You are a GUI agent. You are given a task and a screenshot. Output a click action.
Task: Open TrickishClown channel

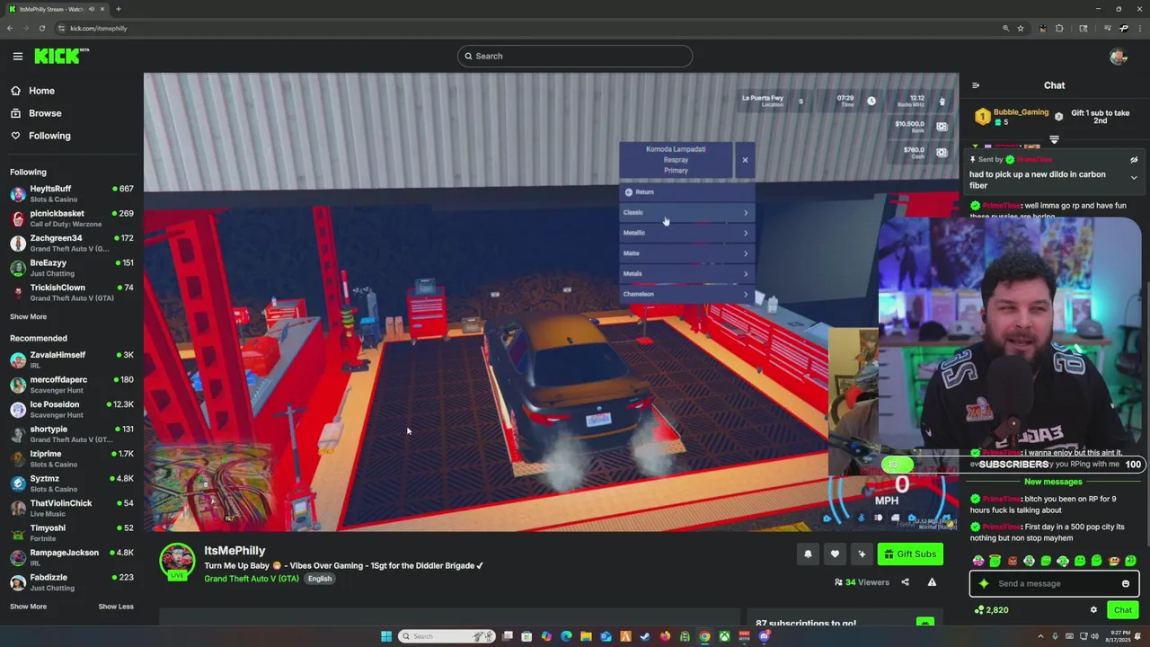pyautogui.click(x=72, y=292)
